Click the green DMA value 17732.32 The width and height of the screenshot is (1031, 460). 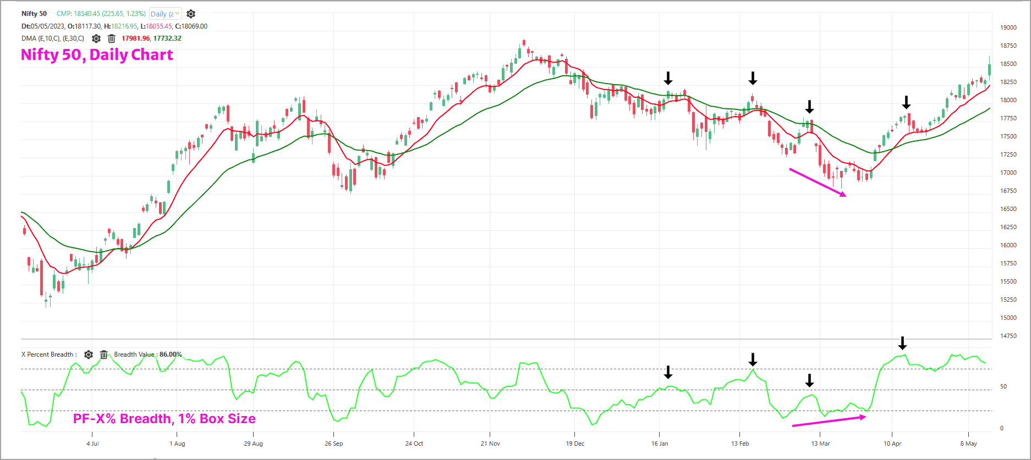167,38
